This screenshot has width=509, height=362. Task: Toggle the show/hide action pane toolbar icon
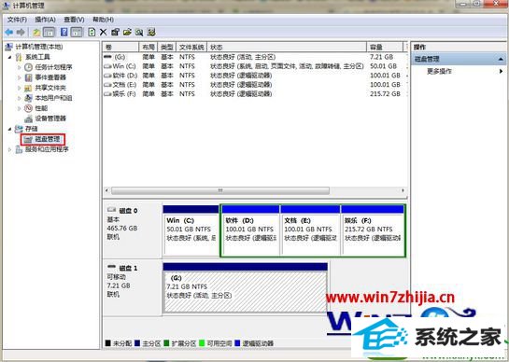tap(77, 32)
